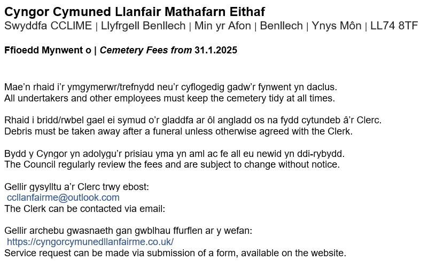The height and width of the screenshot is (268, 421).
Task: Click the line starting Bydd y Cyngor
Action: (177, 154)
